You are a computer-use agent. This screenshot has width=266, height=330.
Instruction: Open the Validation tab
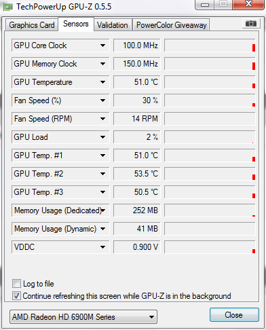[113, 25]
